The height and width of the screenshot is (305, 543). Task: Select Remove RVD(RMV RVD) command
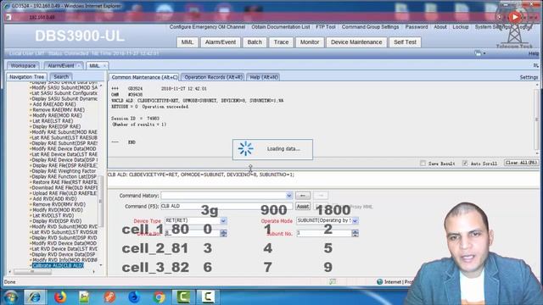tap(59, 204)
